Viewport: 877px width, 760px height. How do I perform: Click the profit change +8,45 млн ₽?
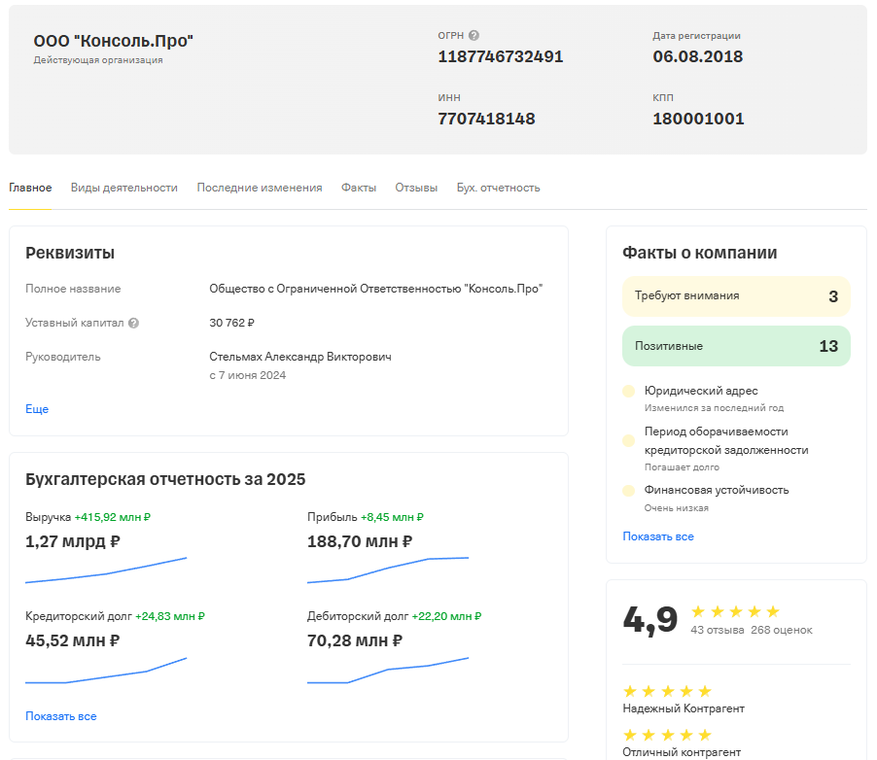point(392,517)
